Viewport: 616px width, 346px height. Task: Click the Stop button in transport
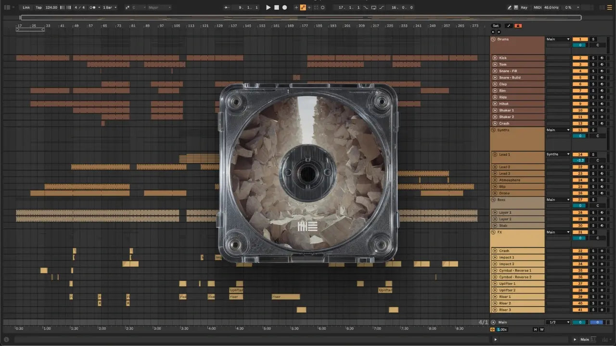(x=277, y=8)
